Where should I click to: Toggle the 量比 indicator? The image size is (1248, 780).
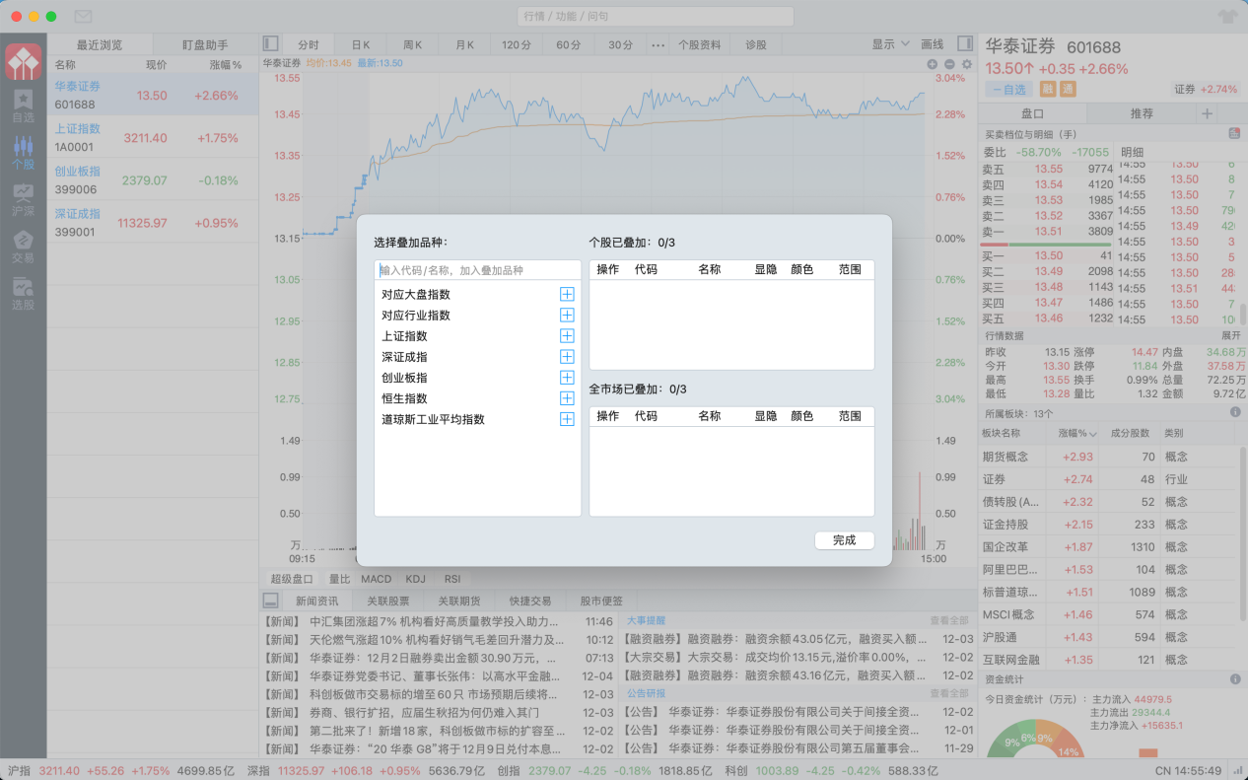(339, 579)
